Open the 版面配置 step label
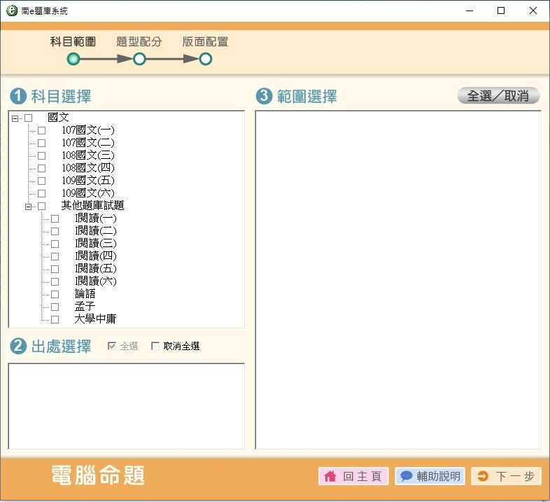The image size is (550, 502). (x=205, y=42)
